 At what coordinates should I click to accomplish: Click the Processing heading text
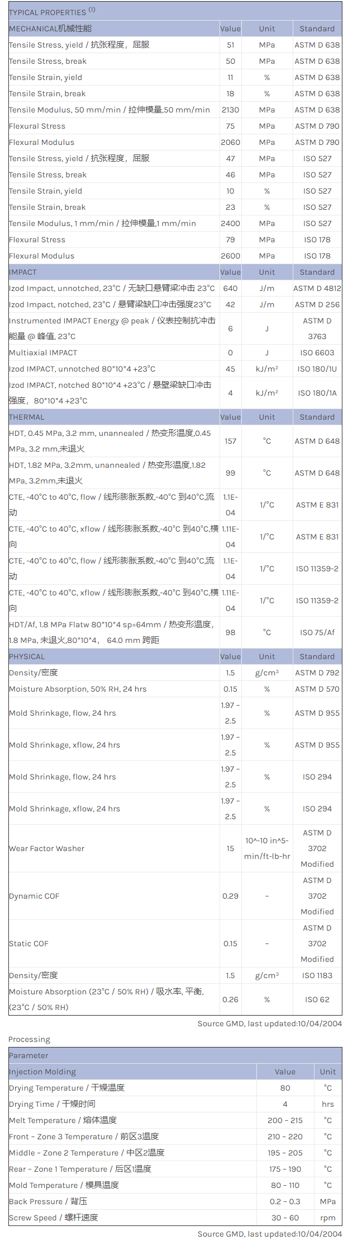[x=29, y=1039]
